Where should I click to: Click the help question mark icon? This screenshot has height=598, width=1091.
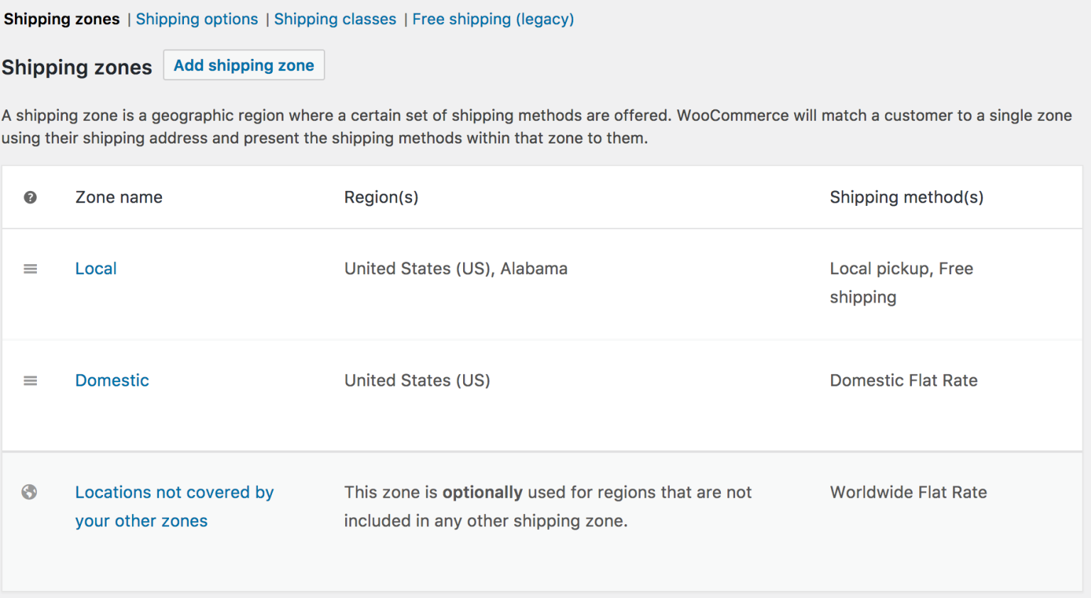(30, 197)
